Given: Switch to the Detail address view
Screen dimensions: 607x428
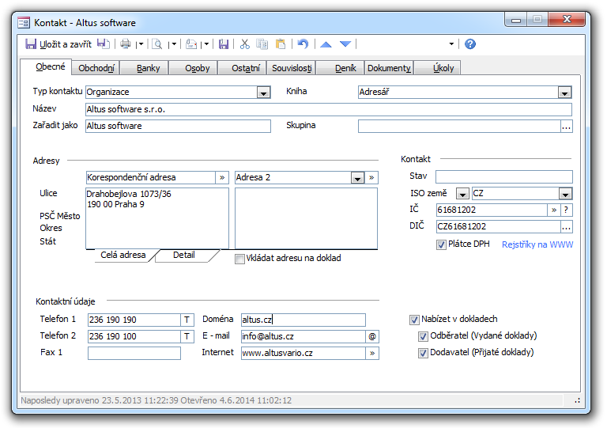Looking at the screenshot, I should pyautogui.click(x=184, y=256).
